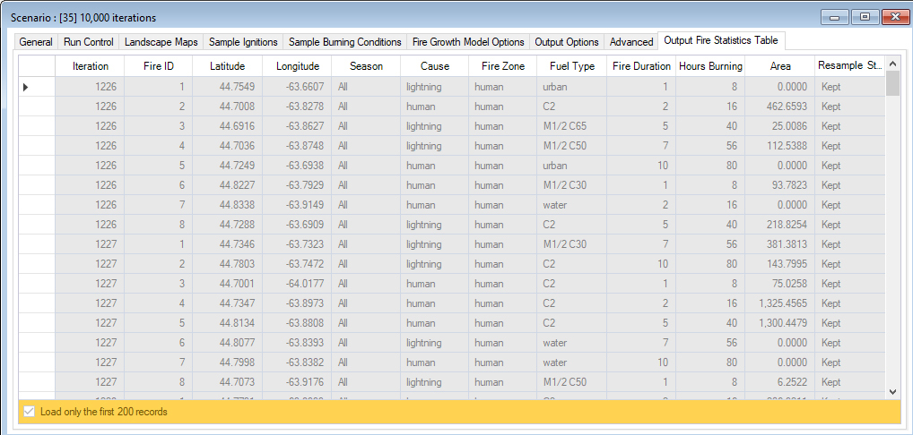This screenshot has width=913, height=435.
Task: Select latitude cell 44.8338
Action: (228, 205)
